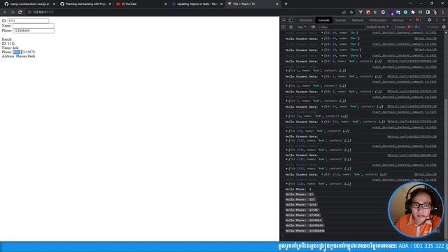The image size is (448, 252).
Task: Click the red extension icon in browser toolbar
Action: pyautogui.click(x=368, y=12)
